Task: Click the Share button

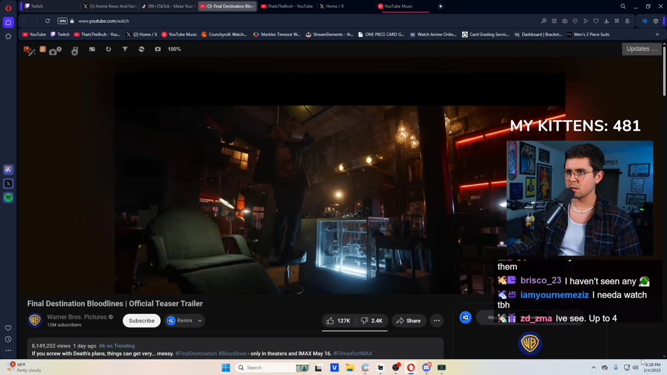Action: (408, 321)
